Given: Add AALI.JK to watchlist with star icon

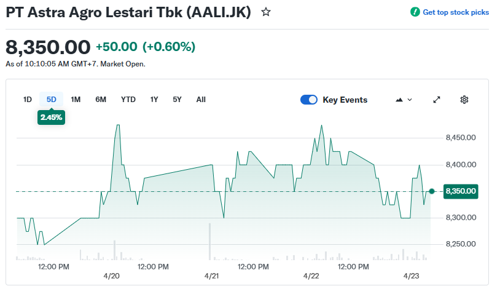Looking at the screenshot, I should [x=266, y=12].
